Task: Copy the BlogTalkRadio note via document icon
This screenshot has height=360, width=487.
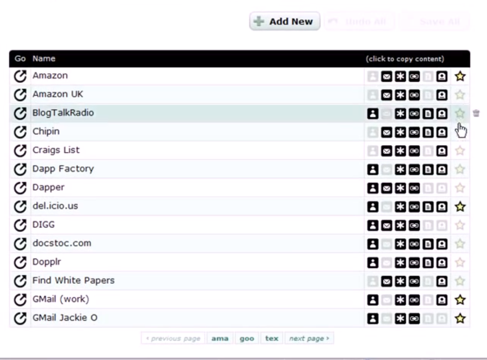Action: tap(428, 114)
